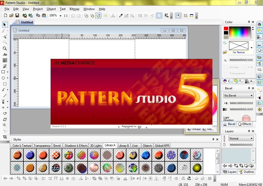Open the Bitmap menu
This screenshot has height=186, width=263.
pos(74,9)
